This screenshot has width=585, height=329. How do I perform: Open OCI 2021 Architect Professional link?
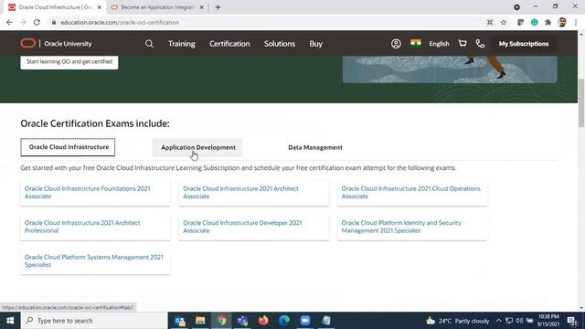click(82, 227)
